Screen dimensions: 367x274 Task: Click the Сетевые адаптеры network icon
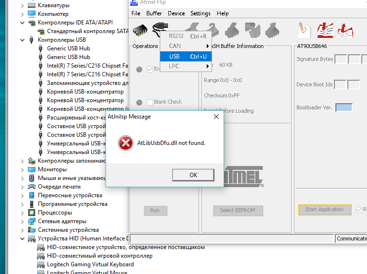pyautogui.click(x=32, y=221)
